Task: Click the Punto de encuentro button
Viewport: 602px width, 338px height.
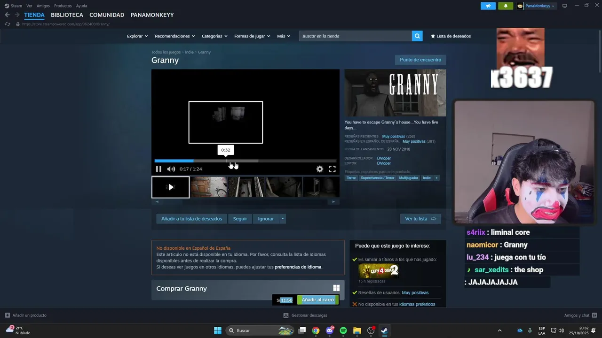Action: point(420,60)
